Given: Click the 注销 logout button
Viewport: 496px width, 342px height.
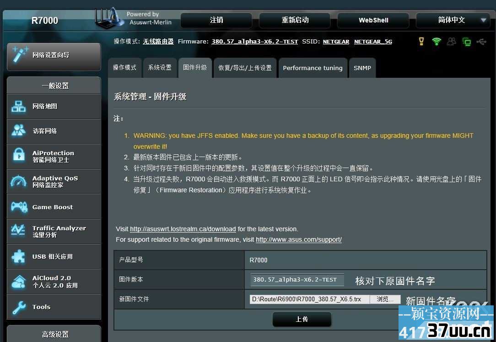Looking at the screenshot, I should [216, 20].
